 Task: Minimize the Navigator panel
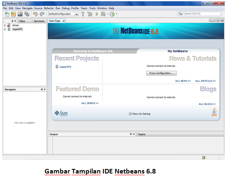click(42, 89)
